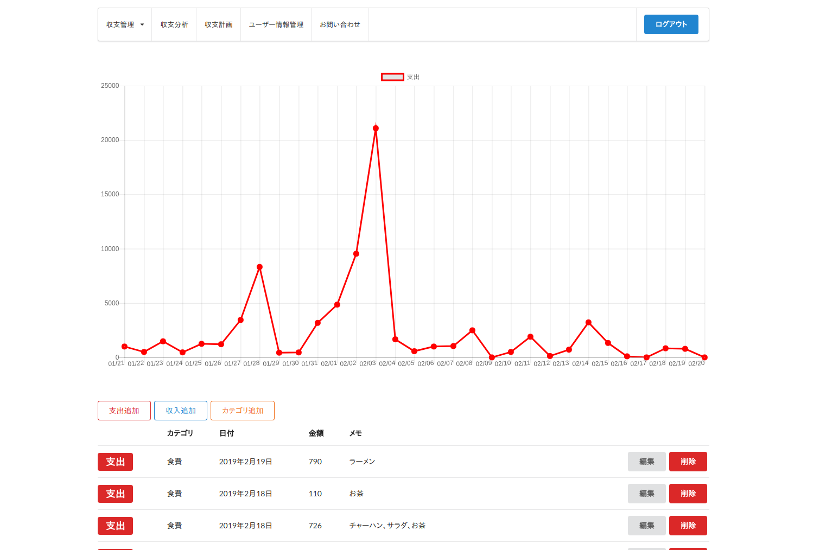The width and height of the screenshot is (826, 550).
Task: Click the 支出追加 button
Action: point(124,411)
